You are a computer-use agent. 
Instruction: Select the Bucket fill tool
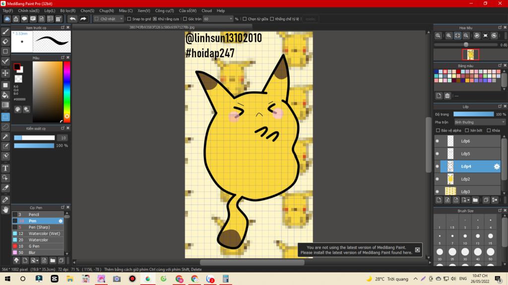pyautogui.click(x=5, y=95)
